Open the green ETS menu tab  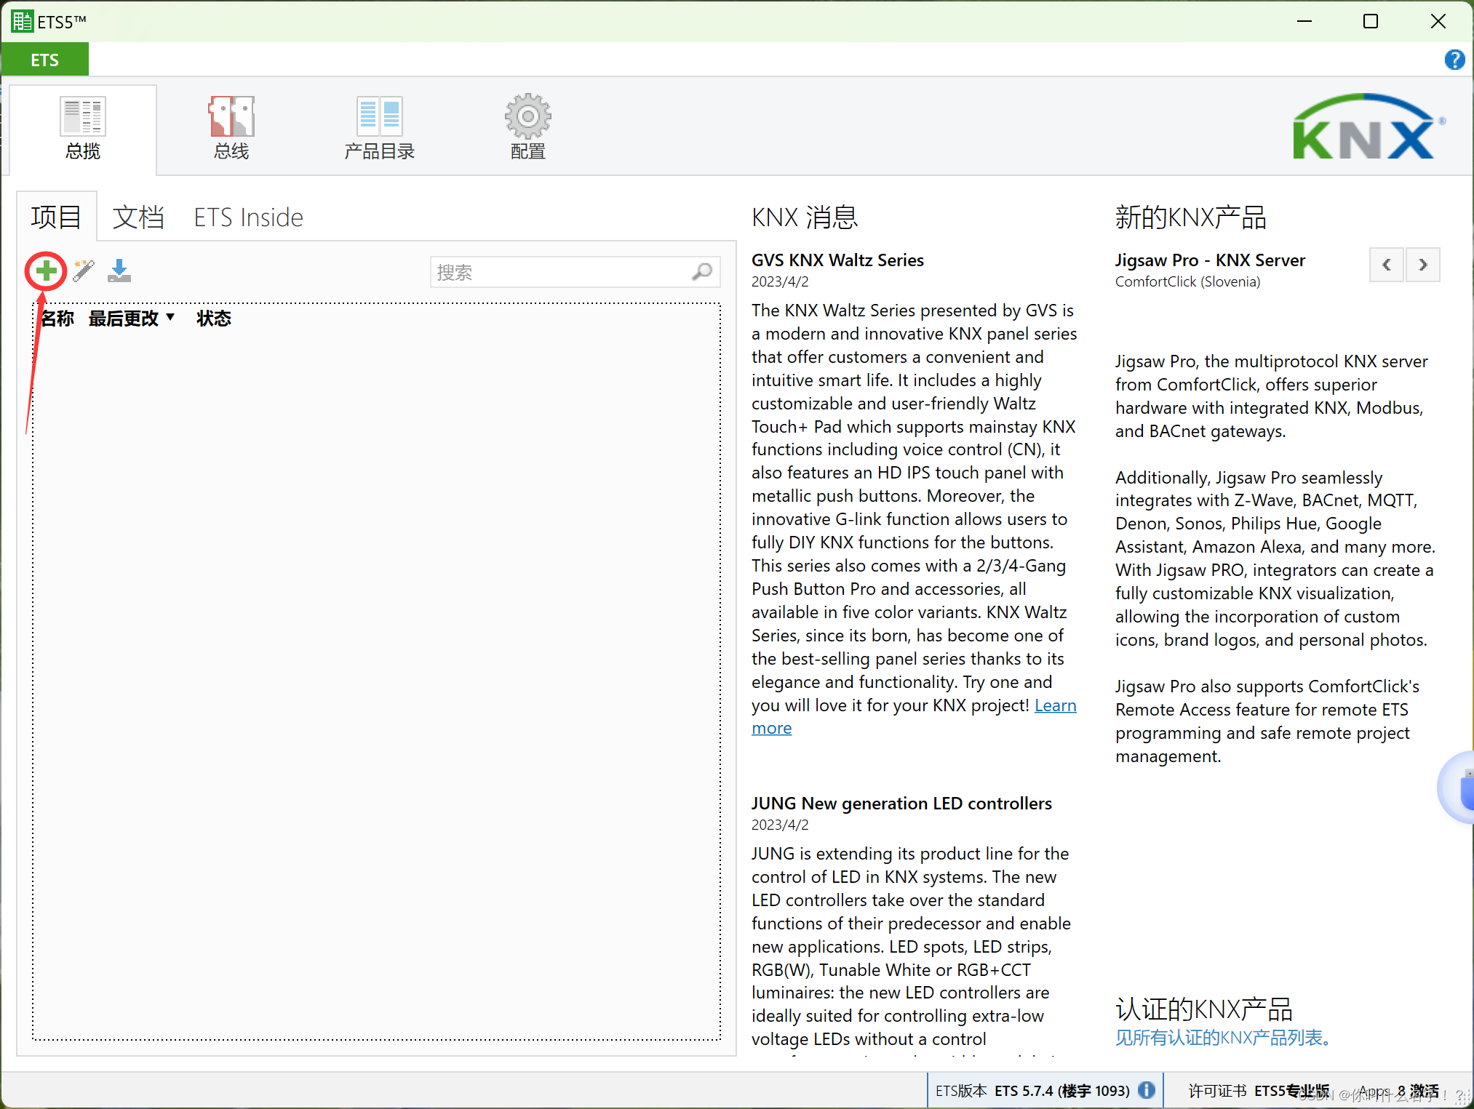(x=44, y=60)
